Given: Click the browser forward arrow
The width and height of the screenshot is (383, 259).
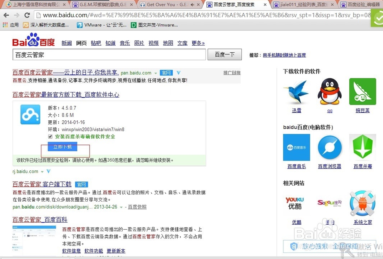Looking at the screenshot, I should (16, 15).
